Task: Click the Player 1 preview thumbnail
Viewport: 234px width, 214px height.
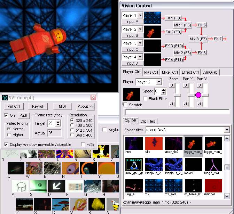Action: (153, 18)
